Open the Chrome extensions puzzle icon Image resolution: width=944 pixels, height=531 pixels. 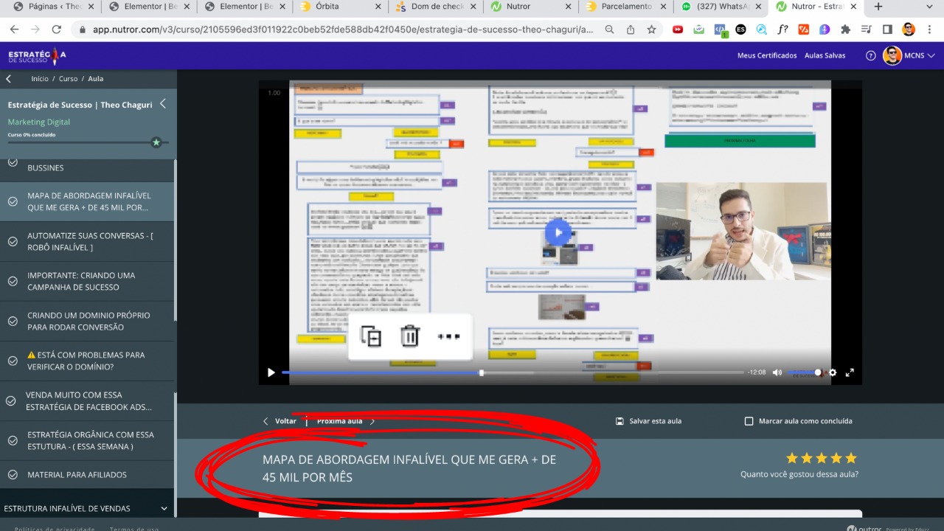845,29
